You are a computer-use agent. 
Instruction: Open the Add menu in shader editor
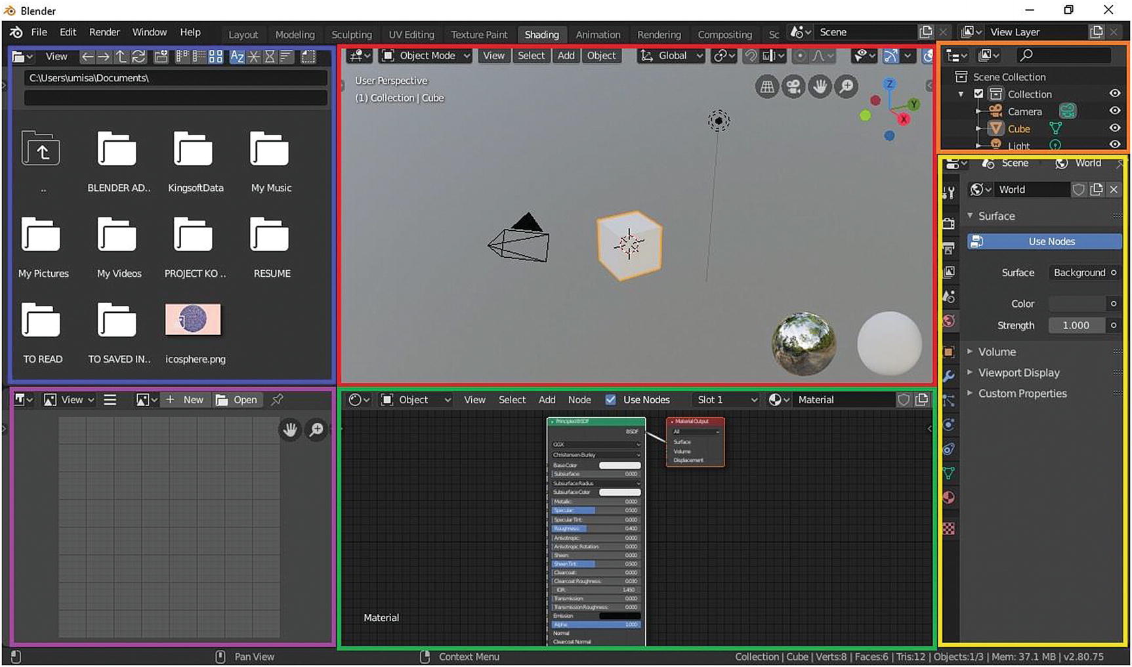click(x=547, y=399)
